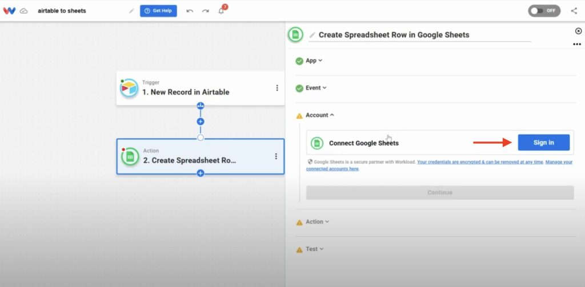Open credentials are encrypted link
The image size is (585, 287).
[x=481, y=162]
